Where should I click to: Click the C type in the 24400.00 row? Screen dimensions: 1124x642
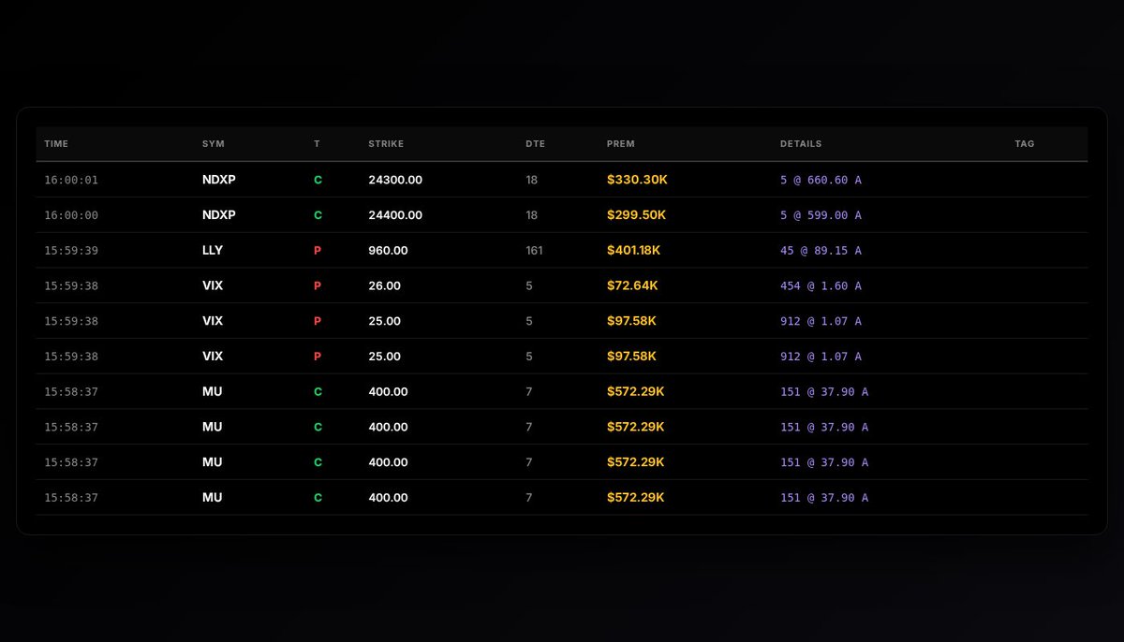pyautogui.click(x=318, y=215)
